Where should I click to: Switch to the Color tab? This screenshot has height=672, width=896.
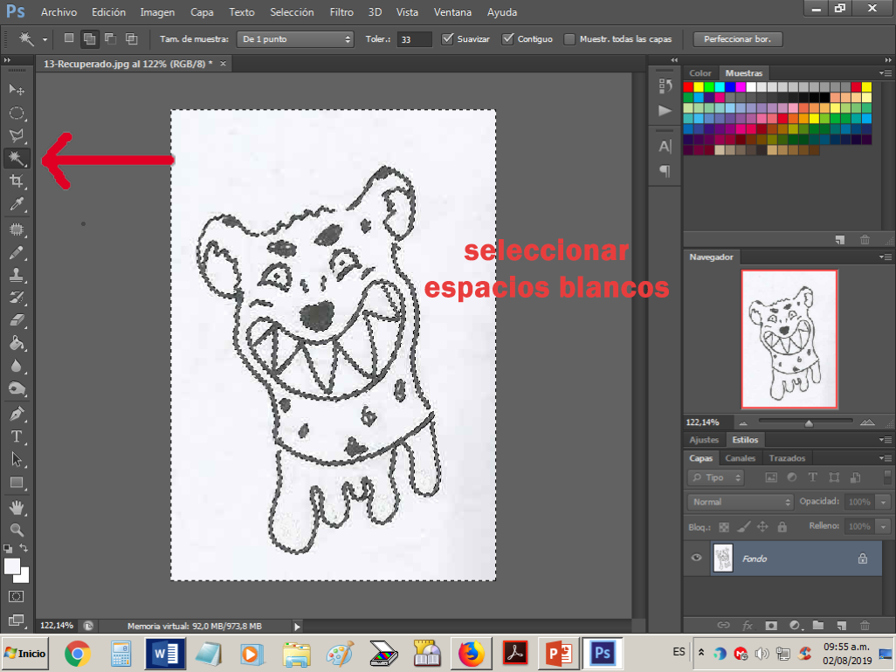pos(700,73)
